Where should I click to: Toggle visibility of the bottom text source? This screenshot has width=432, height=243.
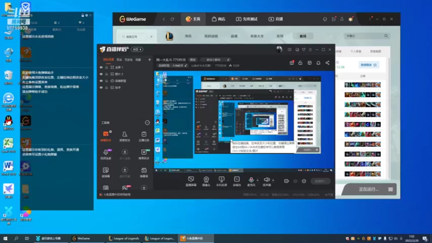[x=101, y=87]
